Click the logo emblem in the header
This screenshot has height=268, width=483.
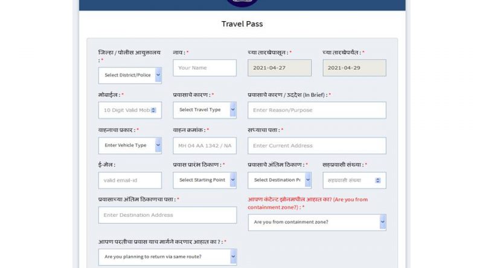(x=241, y=2)
